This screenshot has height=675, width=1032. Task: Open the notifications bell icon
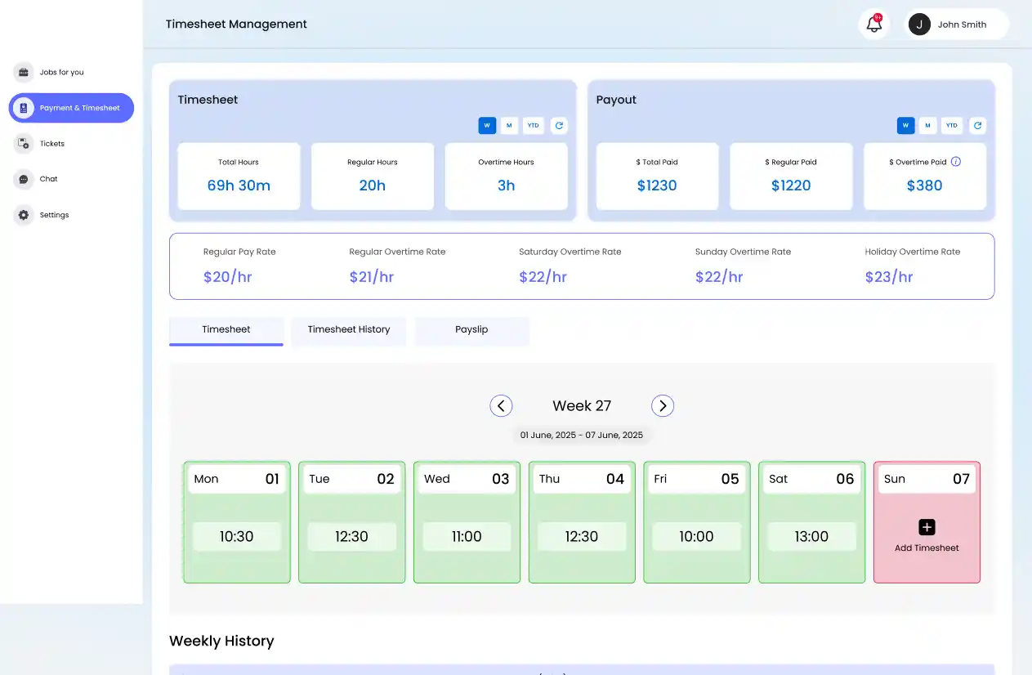(873, 25)
